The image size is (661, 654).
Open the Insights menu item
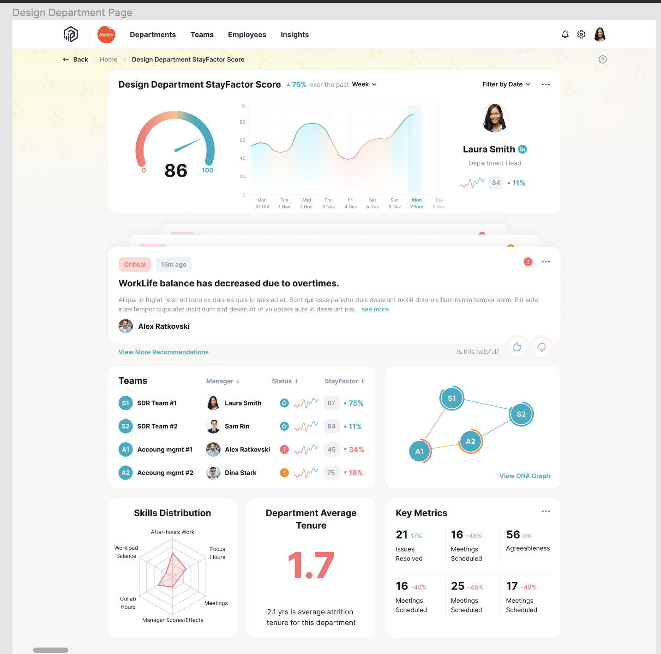pos(294,35)
